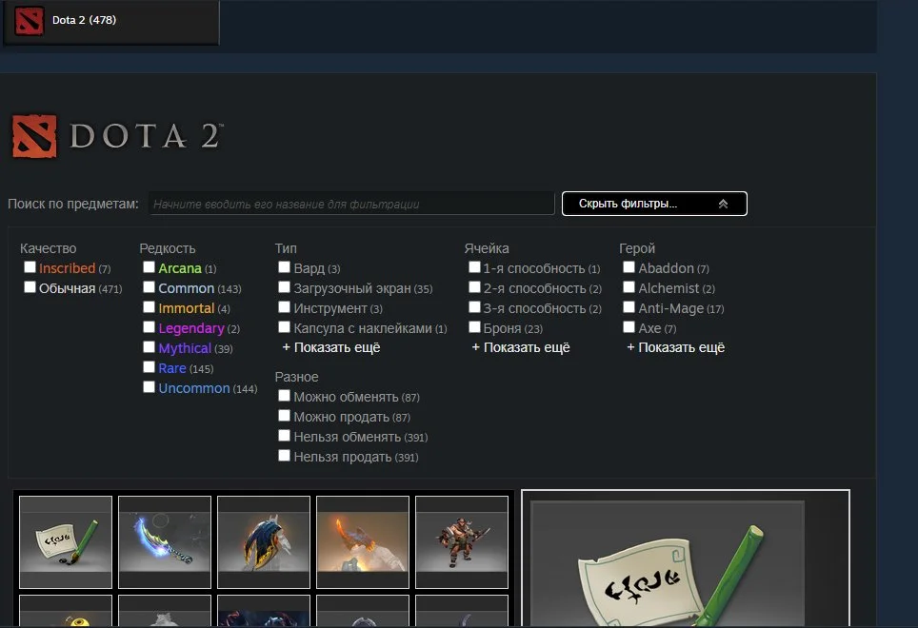Open the Dota 2 (478) inventory tab
Image resolution: width=918 pixels, height=628 pixels.
pyautogui.click(x=111, y=22)
